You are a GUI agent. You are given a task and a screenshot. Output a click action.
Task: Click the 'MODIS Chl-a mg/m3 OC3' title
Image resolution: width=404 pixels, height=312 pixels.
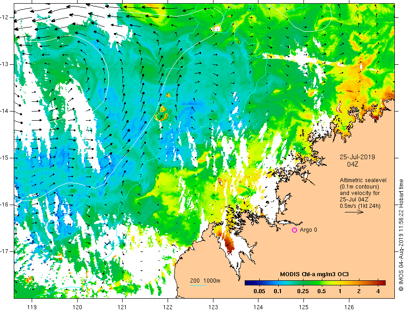(x=314, y=274)
